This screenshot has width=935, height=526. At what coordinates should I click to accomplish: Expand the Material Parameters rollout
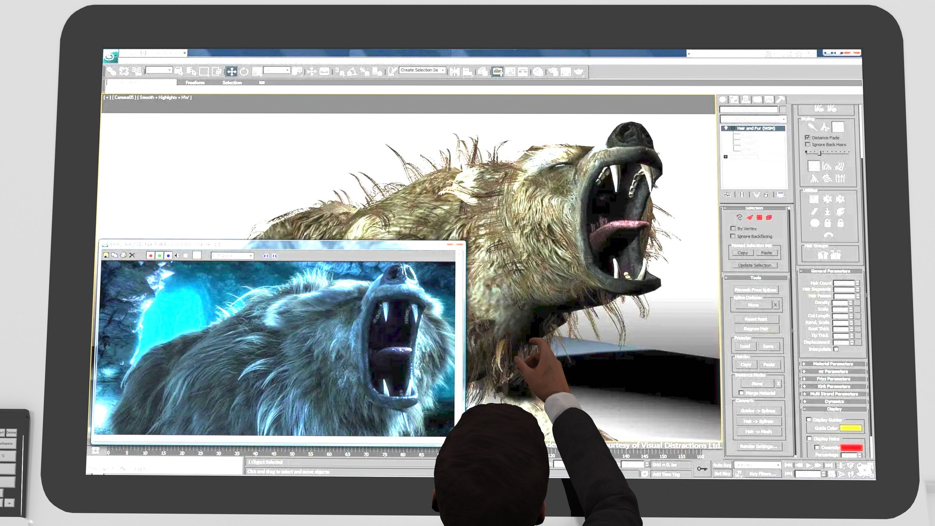(x=833, y=364)
